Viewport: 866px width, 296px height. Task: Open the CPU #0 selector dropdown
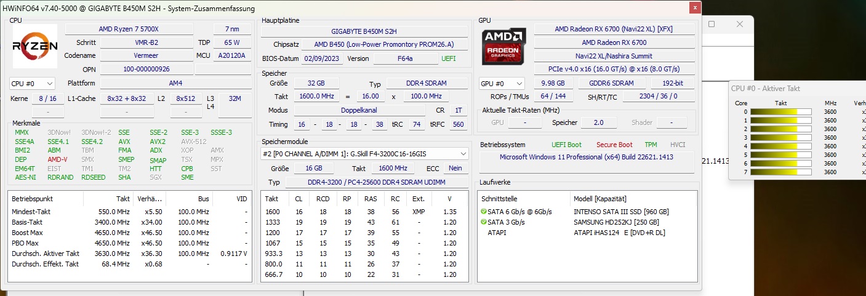coord(32,83)
